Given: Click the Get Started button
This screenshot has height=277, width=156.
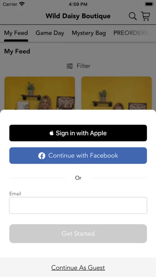Looking at the screenshot, I should pos(78,234).
